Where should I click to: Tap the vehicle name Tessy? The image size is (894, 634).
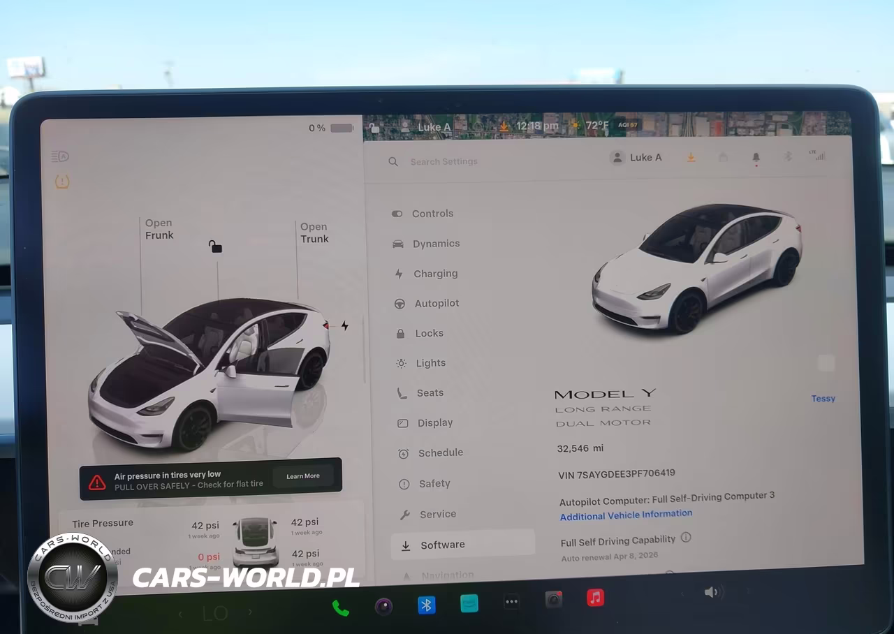(823, 399)
